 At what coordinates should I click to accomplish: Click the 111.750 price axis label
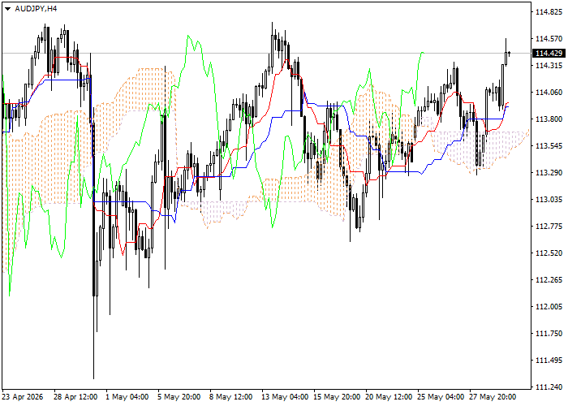click(549, 334)
